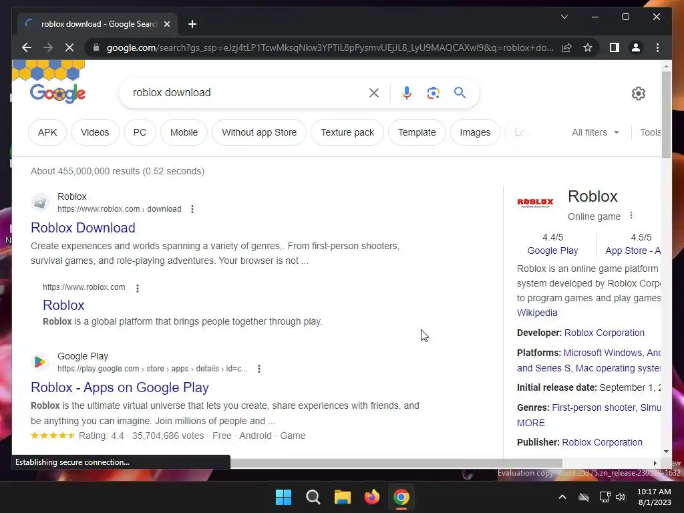Screen dimensions: 684x513
Task: Click the Chrome taskbar icon
Action: pos(401,497)
